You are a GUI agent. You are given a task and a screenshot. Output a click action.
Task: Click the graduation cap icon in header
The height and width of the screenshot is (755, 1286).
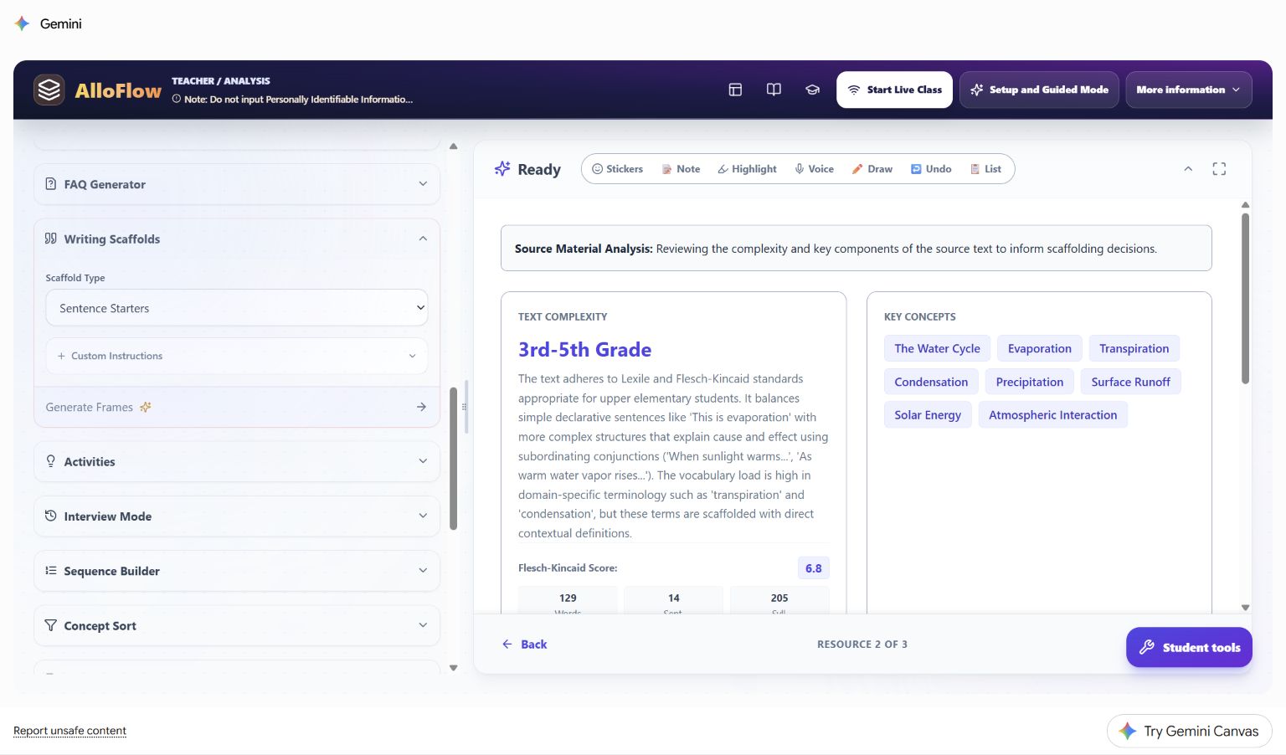812,90
